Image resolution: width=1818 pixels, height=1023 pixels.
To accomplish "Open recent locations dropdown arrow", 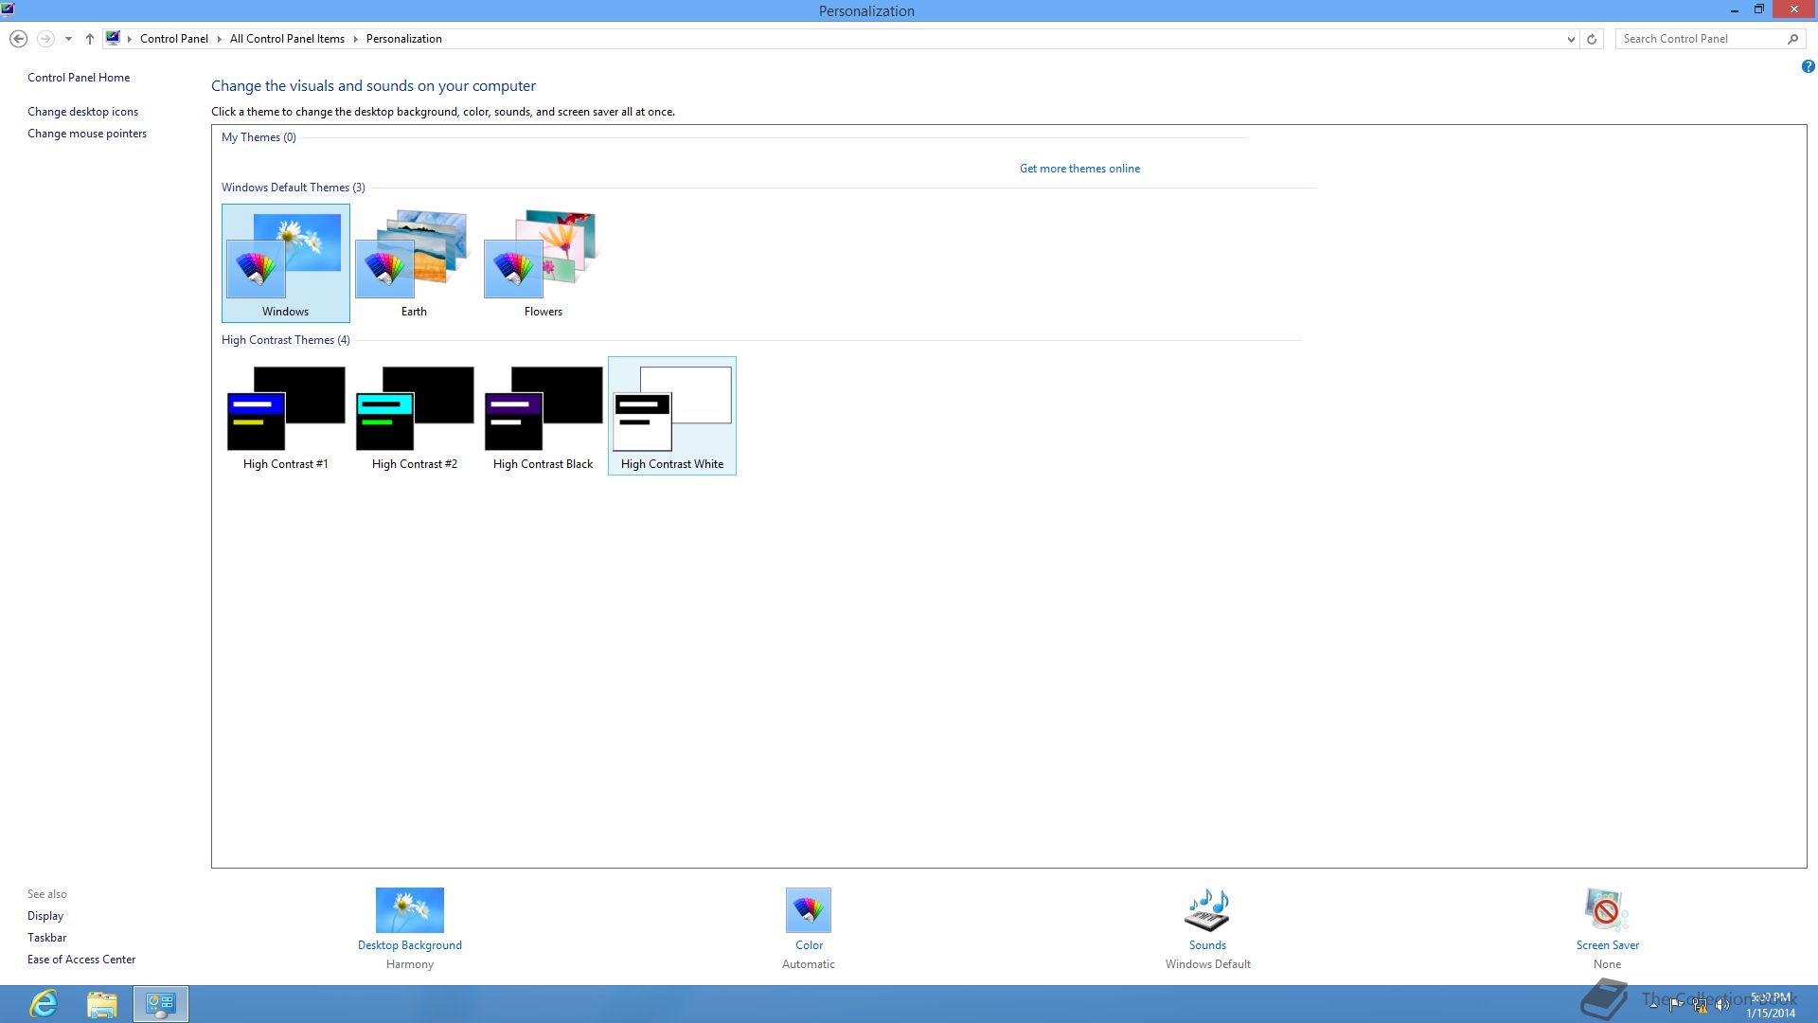I will click(68, 39).
